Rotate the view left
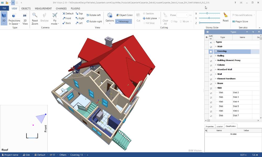This screenshot has width=262, height=157. [94, 15]
